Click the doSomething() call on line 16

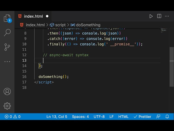pos(54,77)
